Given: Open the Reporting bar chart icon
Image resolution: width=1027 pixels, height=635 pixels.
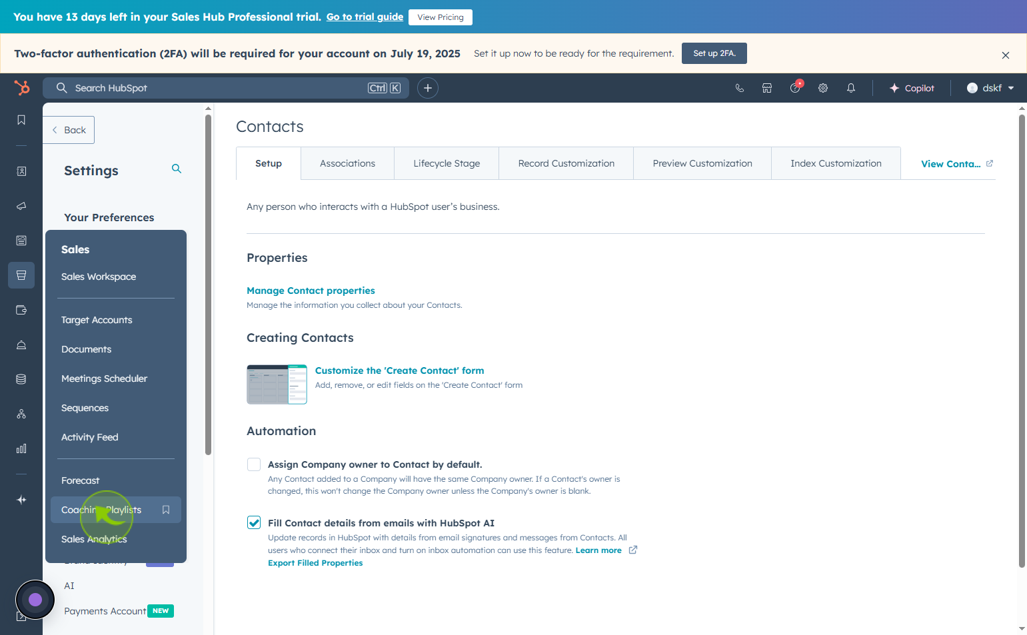Looking at the screenshot, I should pyautogui.click(x=21, y=448).
